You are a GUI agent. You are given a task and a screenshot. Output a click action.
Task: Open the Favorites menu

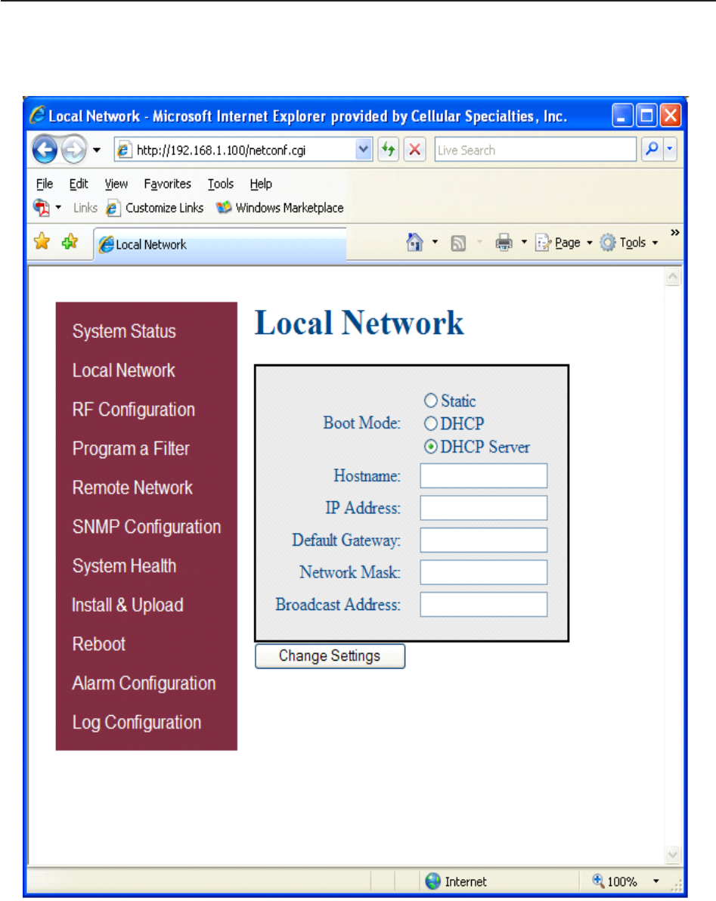(167, 184)
